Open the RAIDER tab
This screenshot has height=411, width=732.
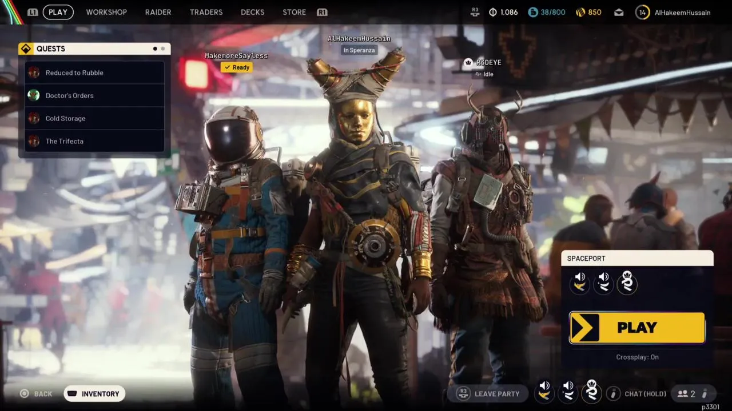point(158,12)
